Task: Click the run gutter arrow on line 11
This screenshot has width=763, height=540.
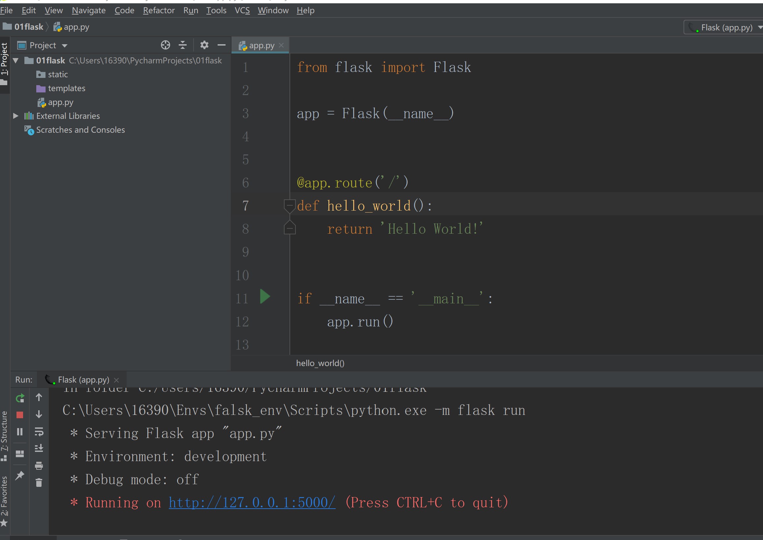Action: 265,296
